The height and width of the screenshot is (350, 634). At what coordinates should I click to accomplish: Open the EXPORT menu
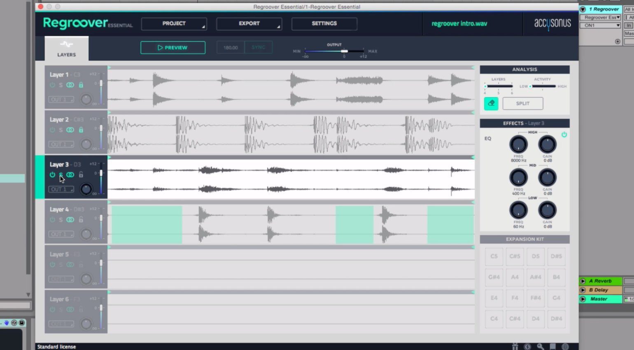click(x=249, y=23)
